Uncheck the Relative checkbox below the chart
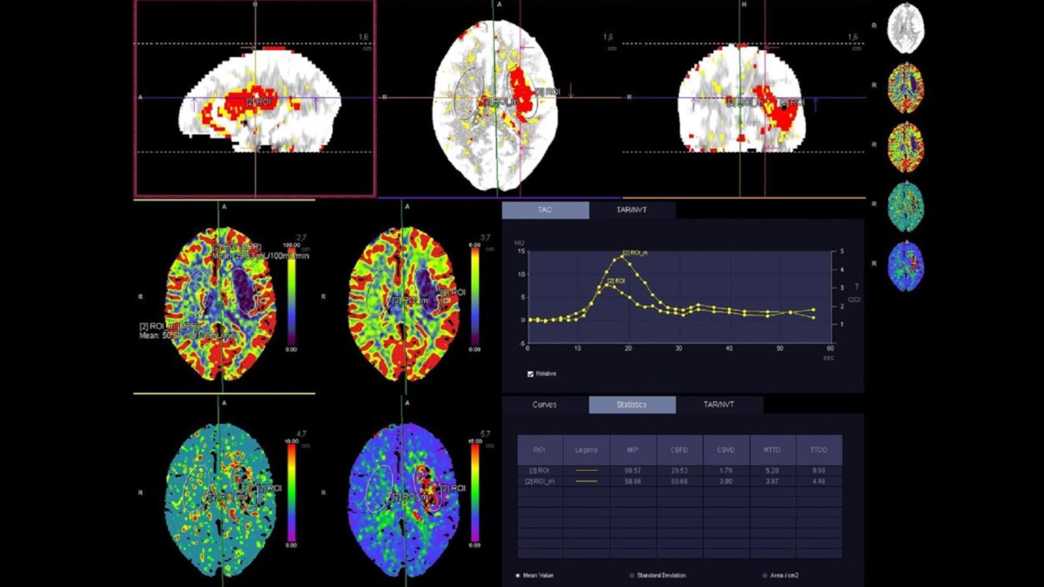The height and width of the screenshot is (587, 1044). pyautogui.click(x=531, y=374)
